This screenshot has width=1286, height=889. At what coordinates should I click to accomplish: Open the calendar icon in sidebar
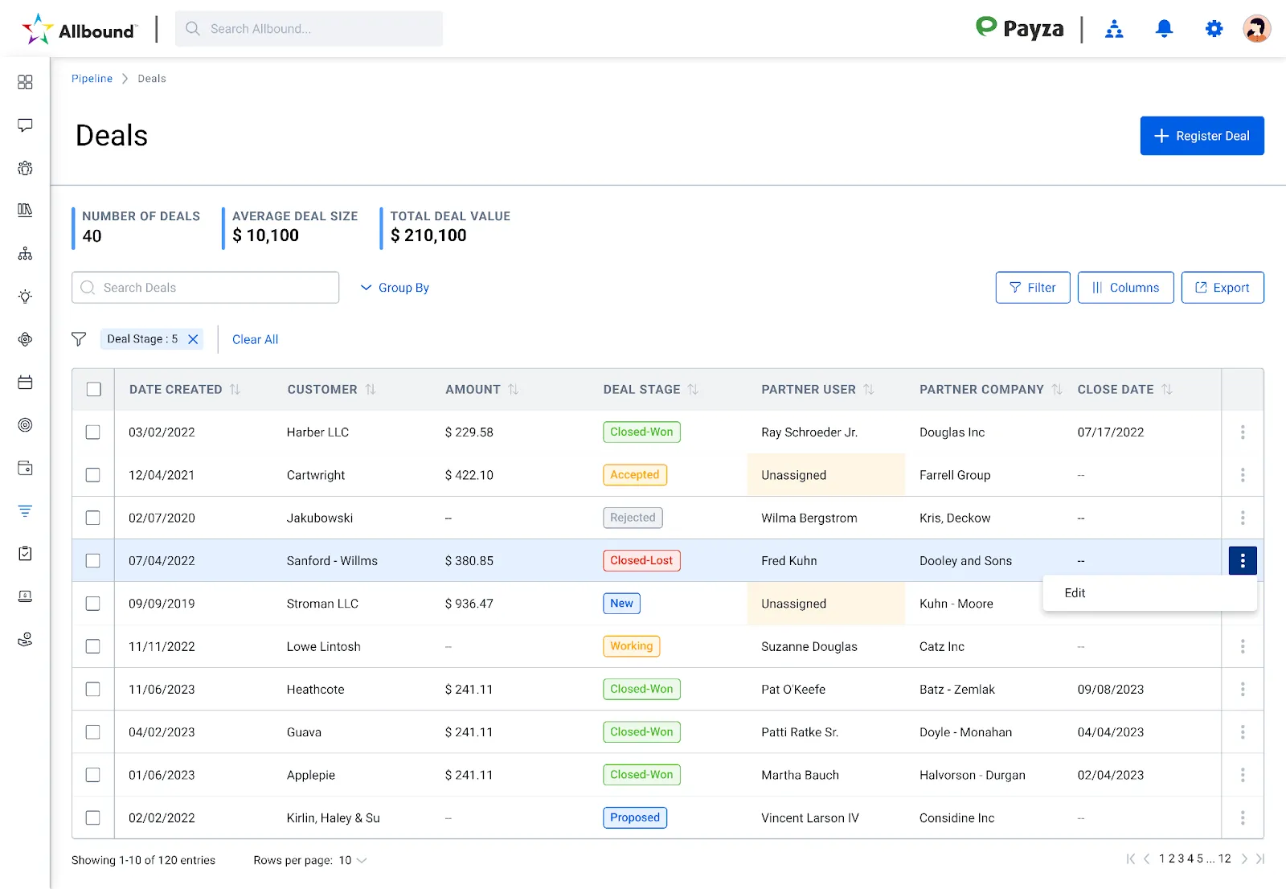pos(25,382)
